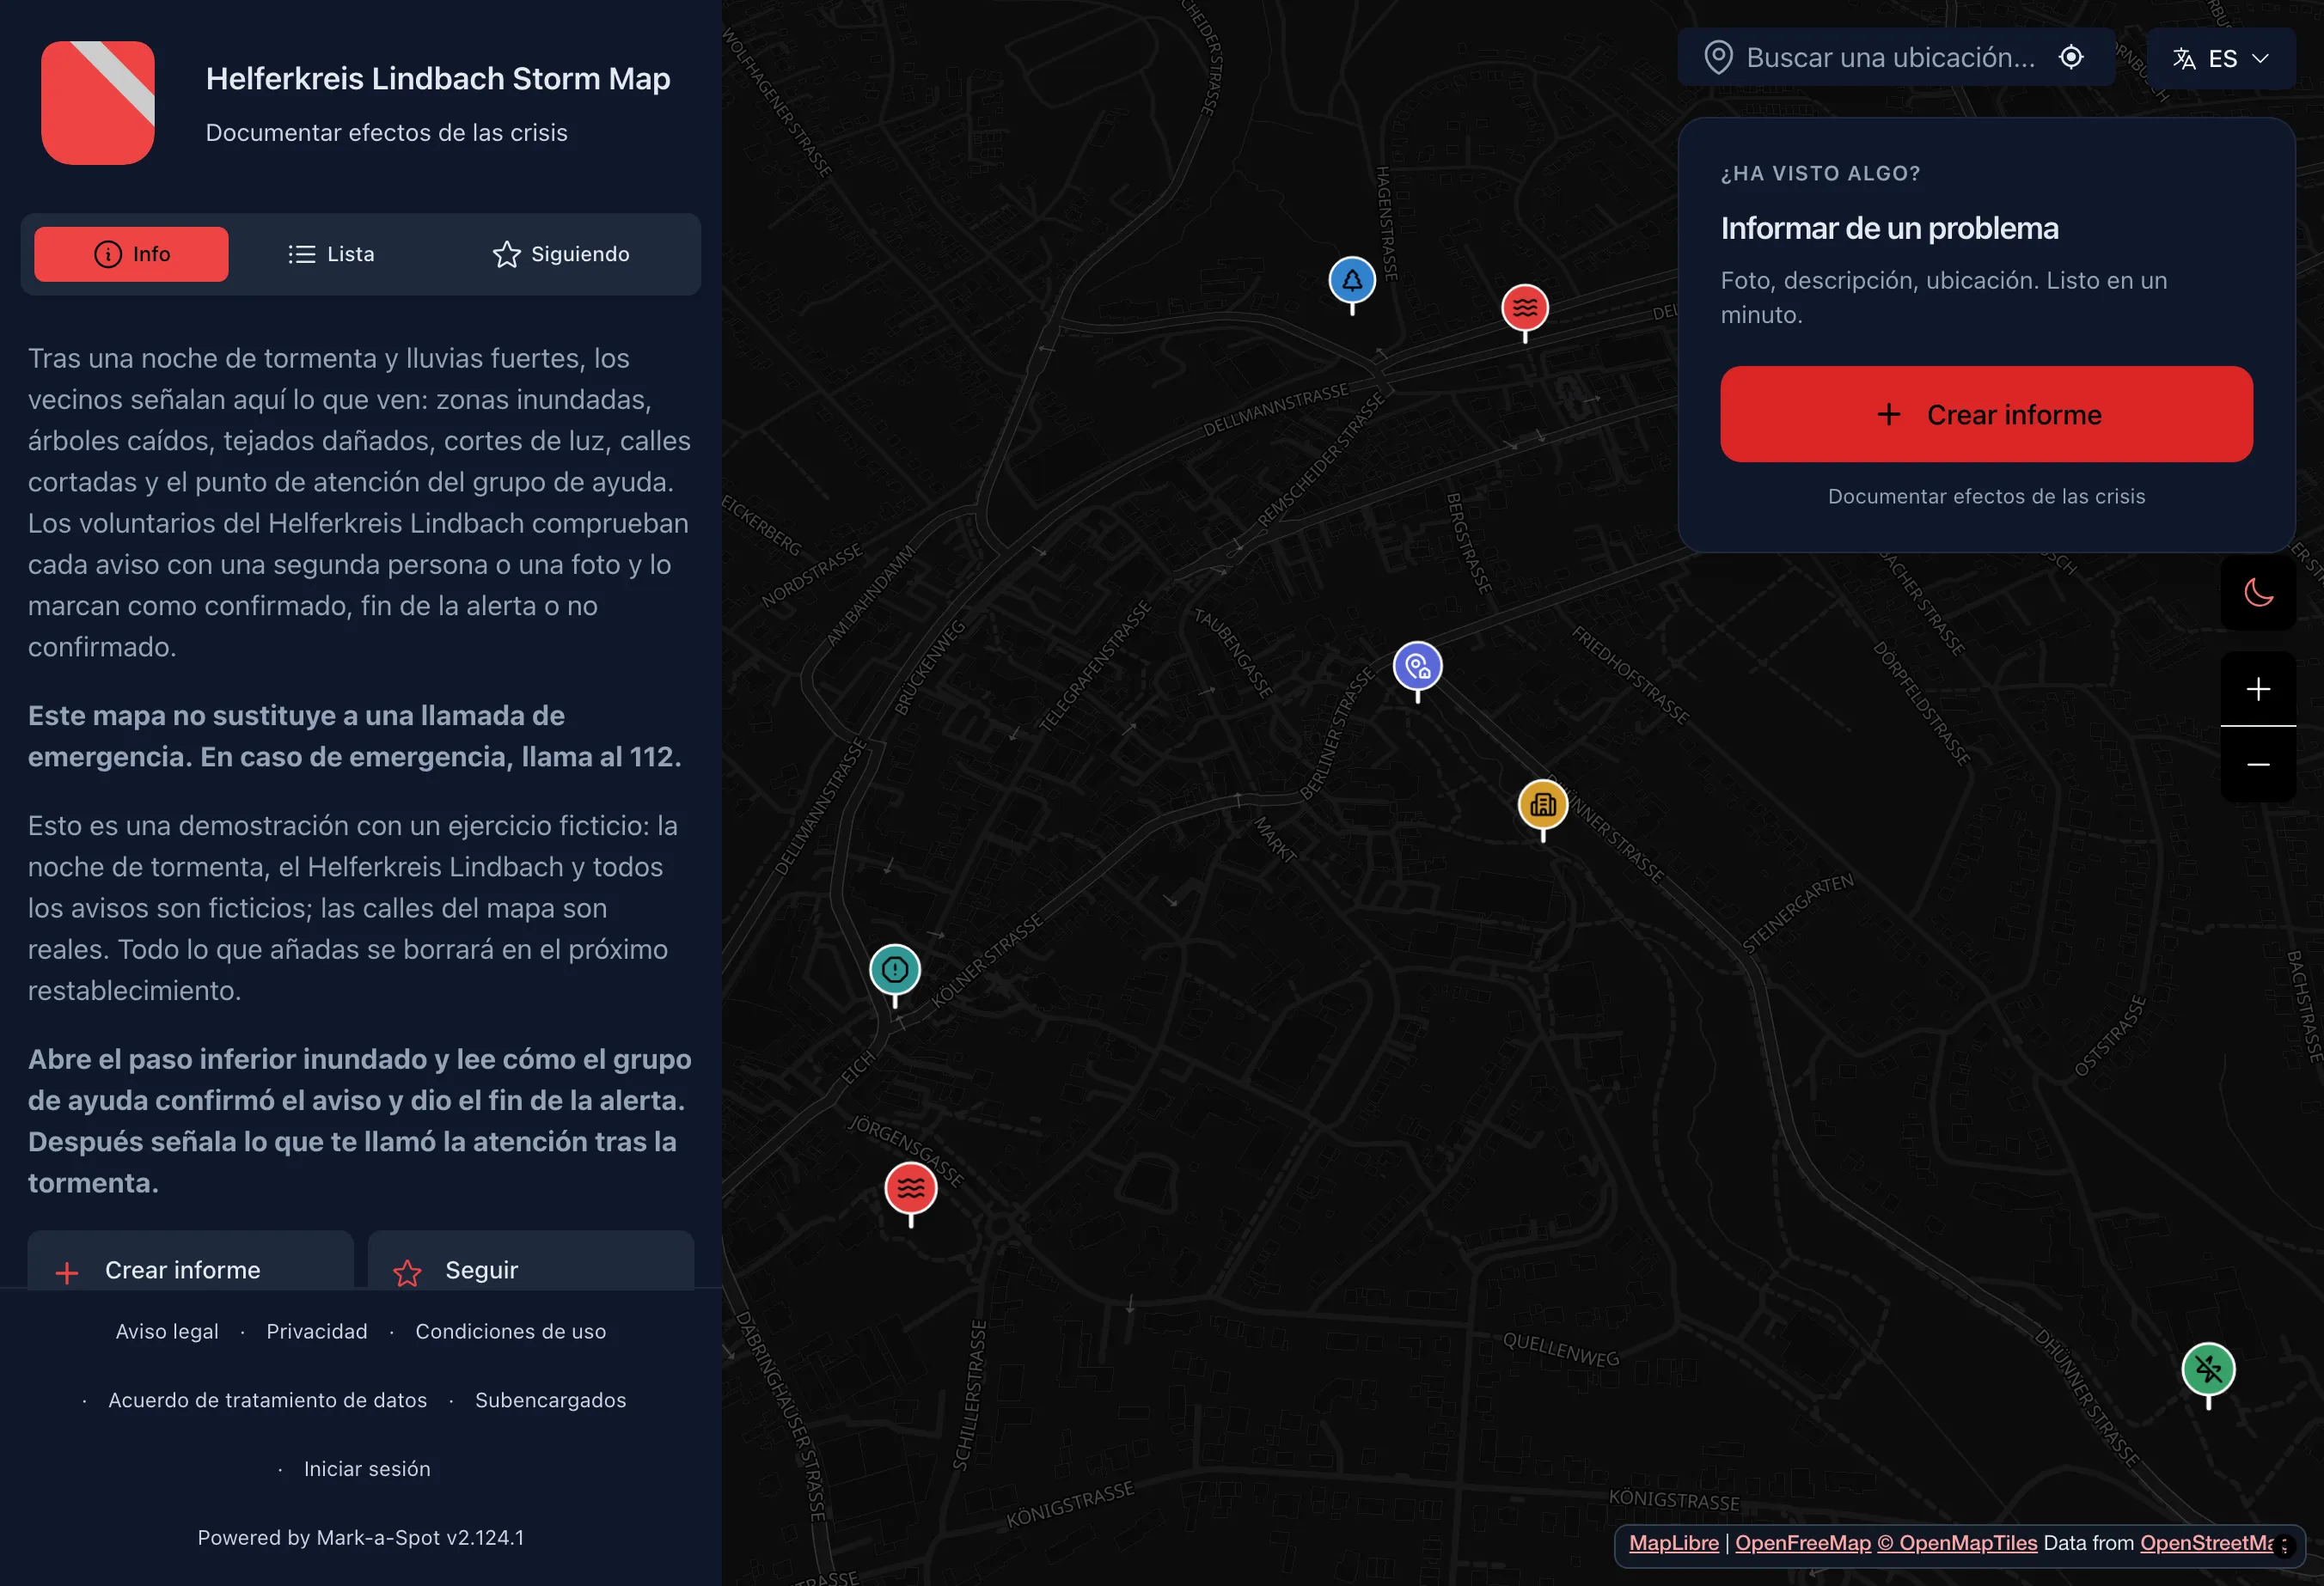Click the Helferkreis Lindbach Storm Map title
2324x1586 pixels.
tap(438, 79)
